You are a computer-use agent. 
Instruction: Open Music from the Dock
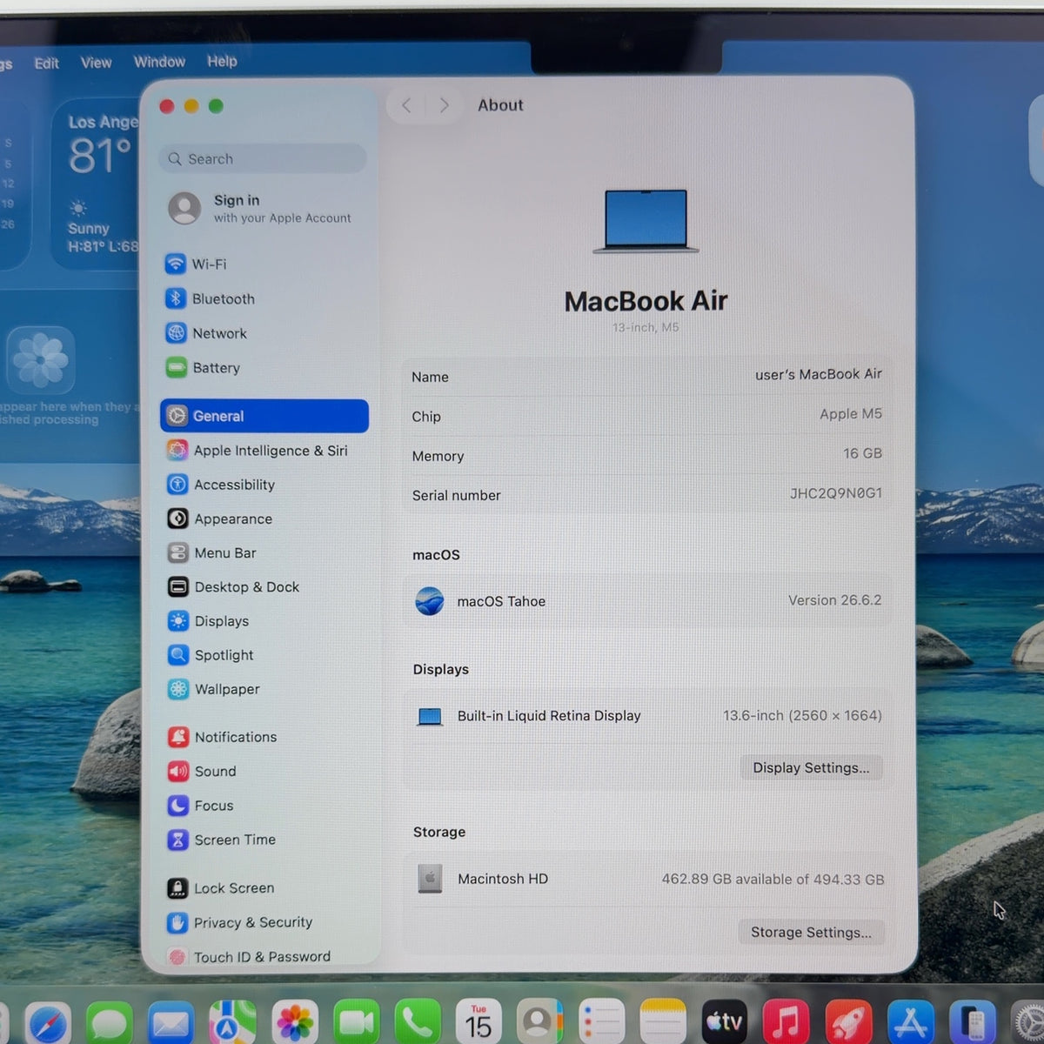coord(786,1023)
